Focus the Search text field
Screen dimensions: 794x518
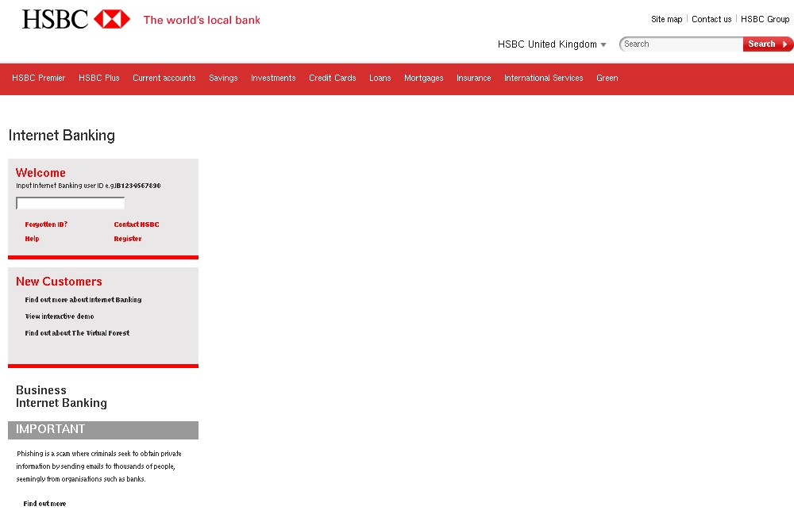681,44
